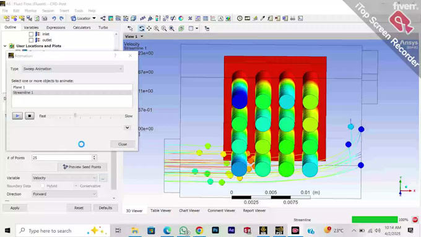Click the Chart toolbar icon
The image size is (421, 237).
coord(213,18)
